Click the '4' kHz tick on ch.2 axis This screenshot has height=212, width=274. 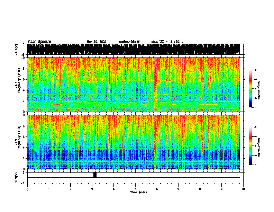tap(24, 148)
